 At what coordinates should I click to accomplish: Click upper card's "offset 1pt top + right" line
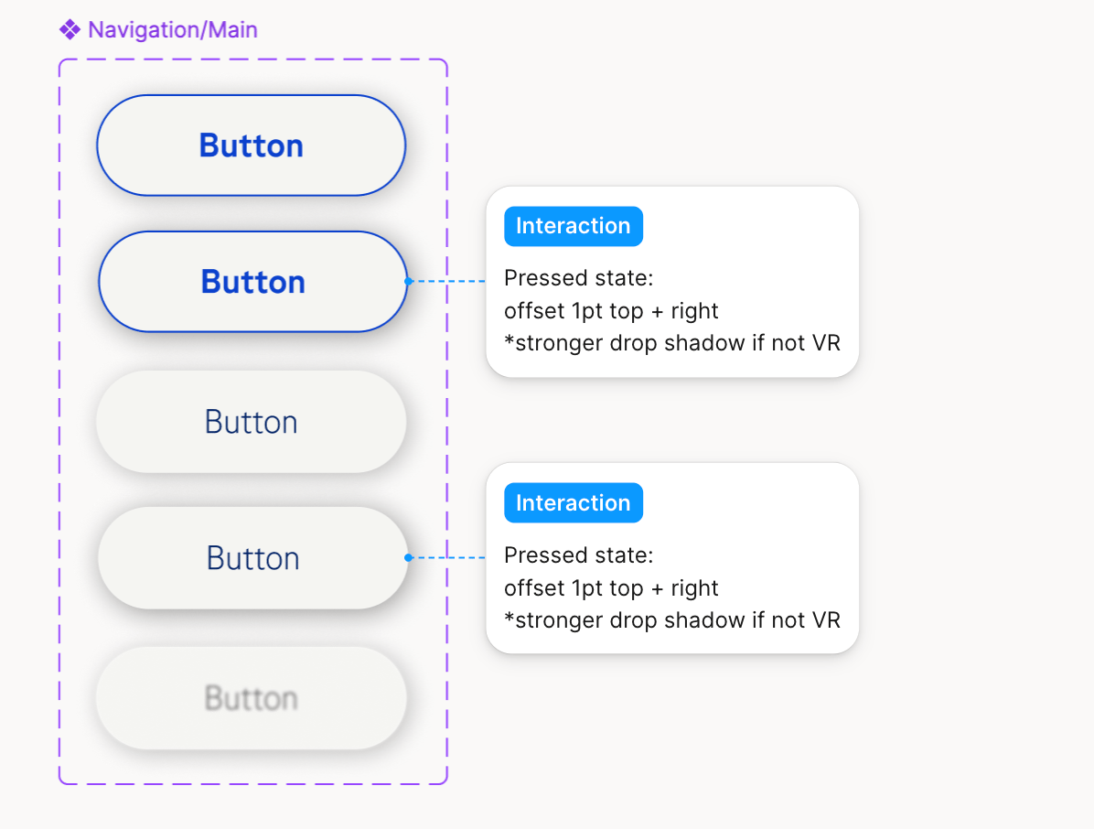[x=611, y=310]
